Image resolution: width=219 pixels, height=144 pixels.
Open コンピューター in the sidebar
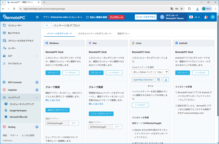(15, 25)
